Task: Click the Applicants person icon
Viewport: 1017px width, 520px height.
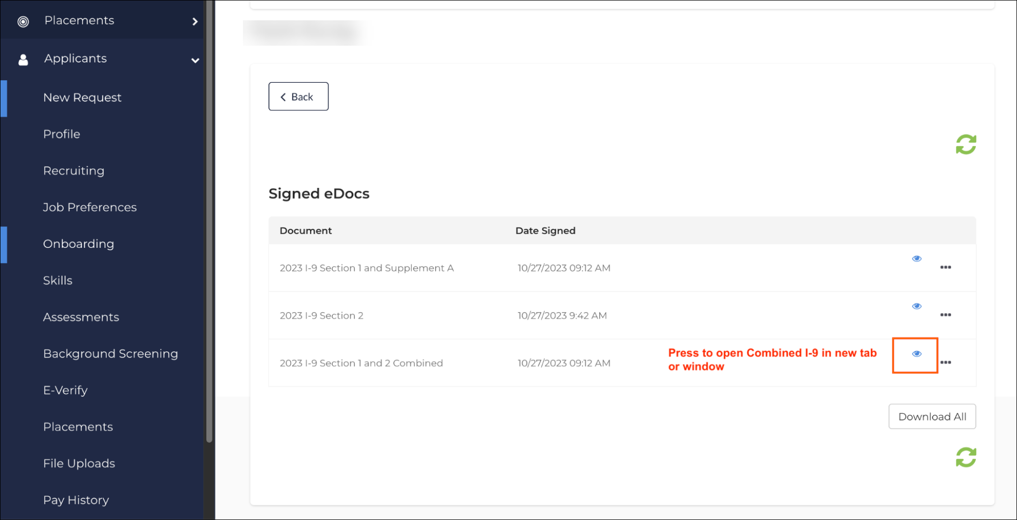Action: (x=23, y=60)
